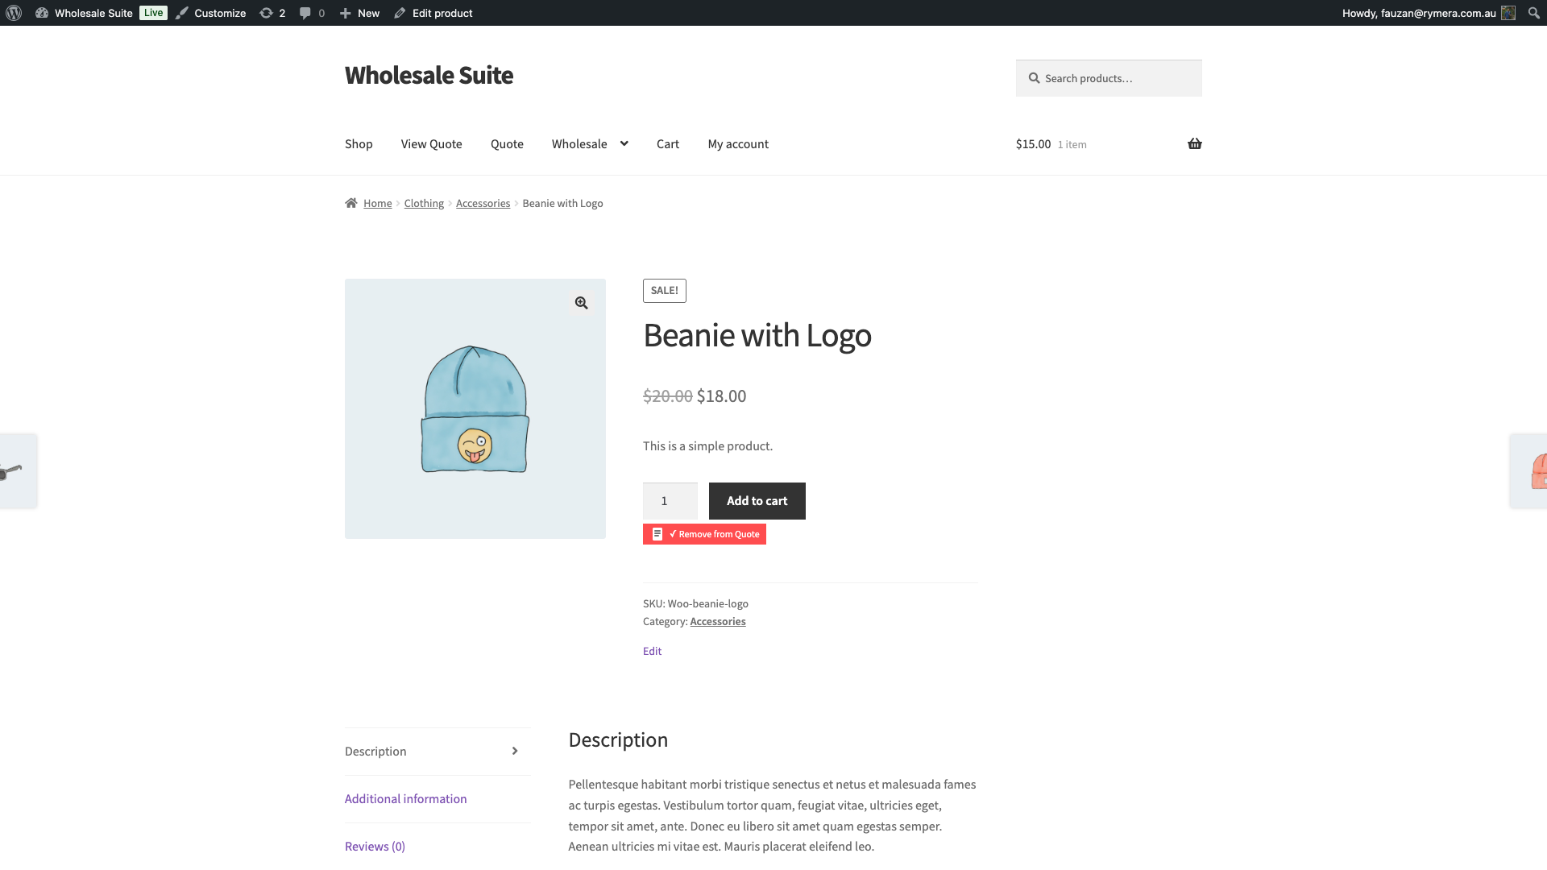Click the product quantity input
The height and width of the screenshot is (870, 1547).
click(x=670, y=501)
